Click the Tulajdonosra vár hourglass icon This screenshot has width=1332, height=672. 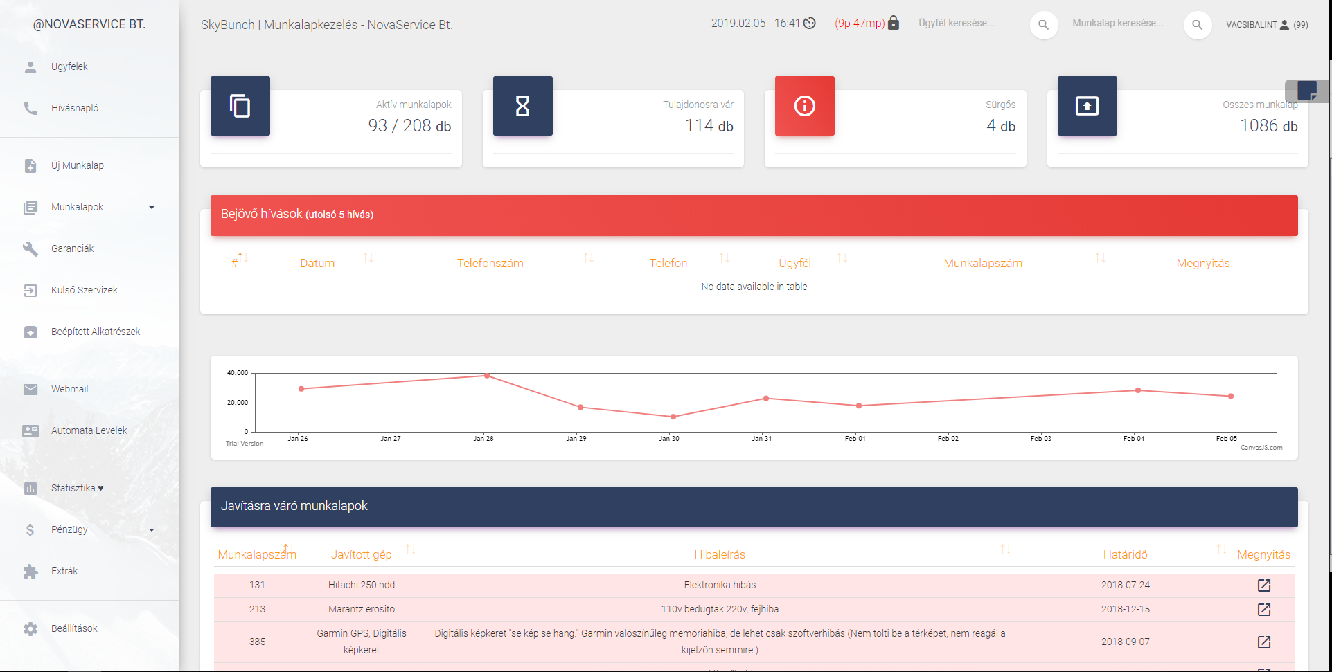pyautogui.click(x=522, y=105)
